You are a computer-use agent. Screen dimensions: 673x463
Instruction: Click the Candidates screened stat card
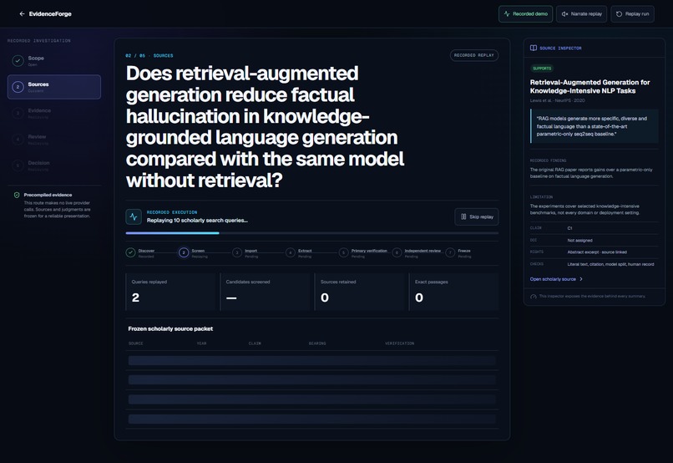coord(265,292)
